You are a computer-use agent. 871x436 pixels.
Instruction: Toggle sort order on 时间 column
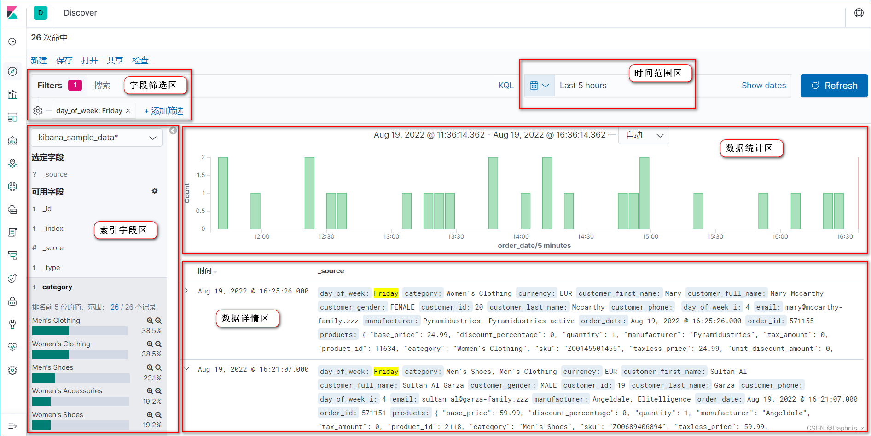pyautogui.click(x=215, y=272)
